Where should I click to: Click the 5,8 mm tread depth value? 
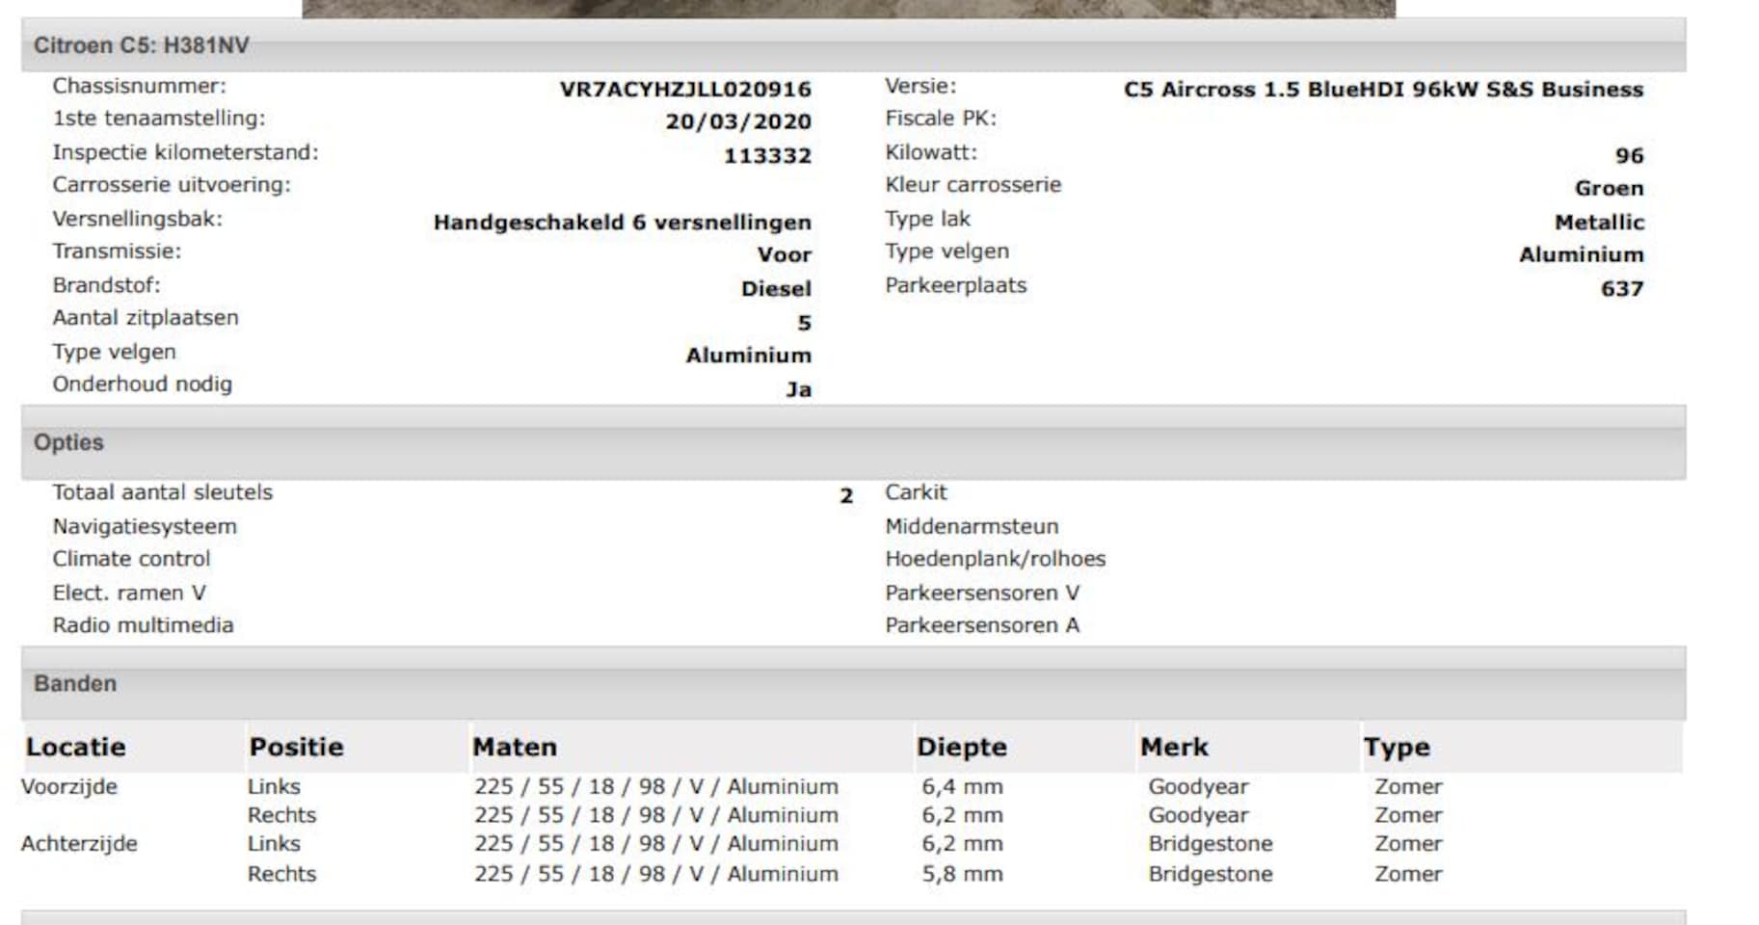coord(962,874)
